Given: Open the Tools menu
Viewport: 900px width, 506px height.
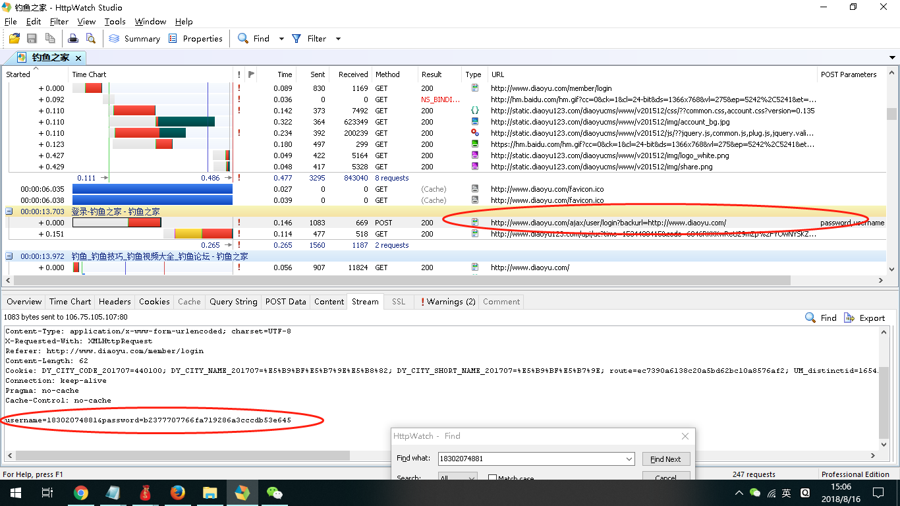Looking at the screenshot, I should (x=115, y=22).
